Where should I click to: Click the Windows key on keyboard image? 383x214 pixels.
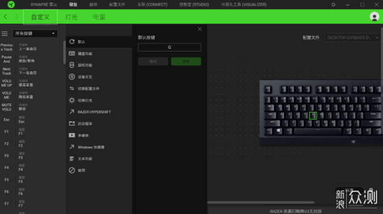[x=278, y=131]
